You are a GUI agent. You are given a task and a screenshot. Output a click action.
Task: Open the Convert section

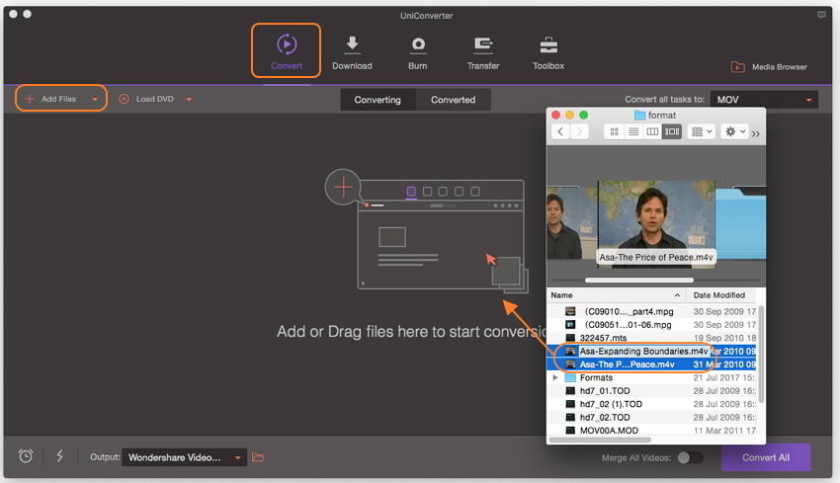pos(286,51)
